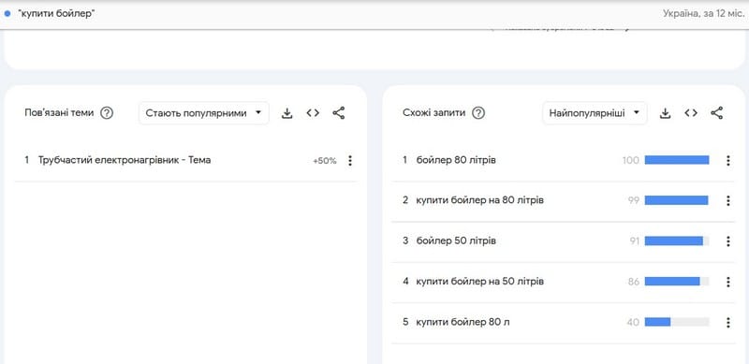Open more options for Трубчастий електронагрівник row
749x364 pixels.
350,161
